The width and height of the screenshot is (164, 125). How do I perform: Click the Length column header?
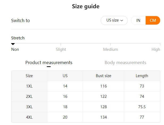click(x=142, y=76)
